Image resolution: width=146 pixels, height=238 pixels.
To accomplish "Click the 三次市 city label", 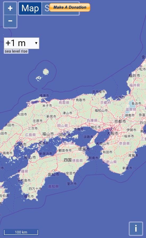I will (x=33, y=128).
